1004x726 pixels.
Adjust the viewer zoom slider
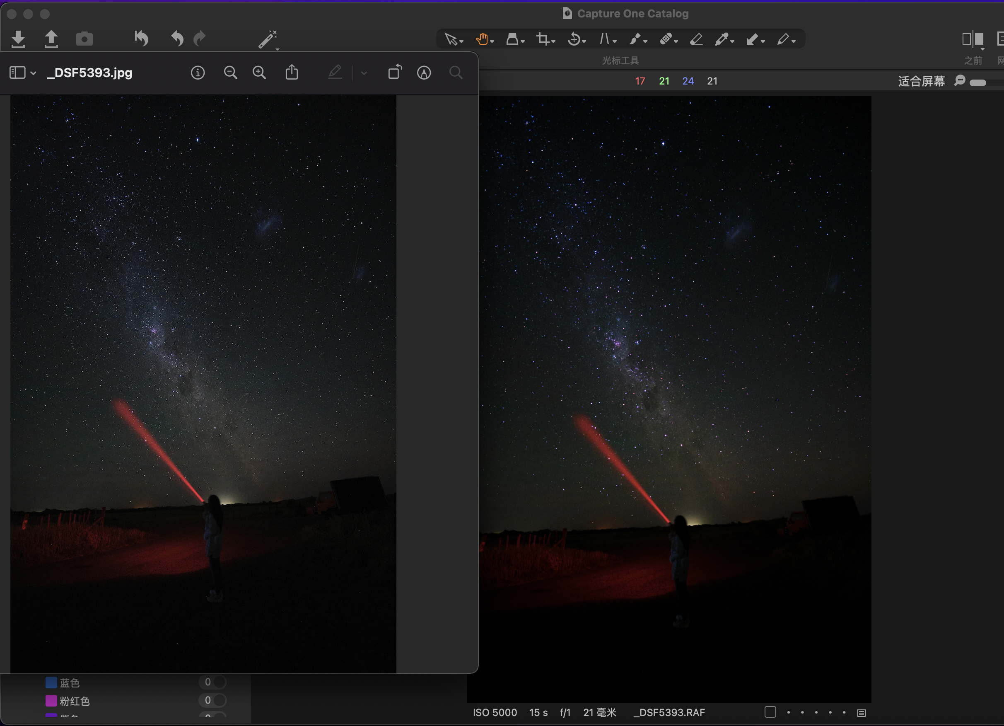[977, 83]
